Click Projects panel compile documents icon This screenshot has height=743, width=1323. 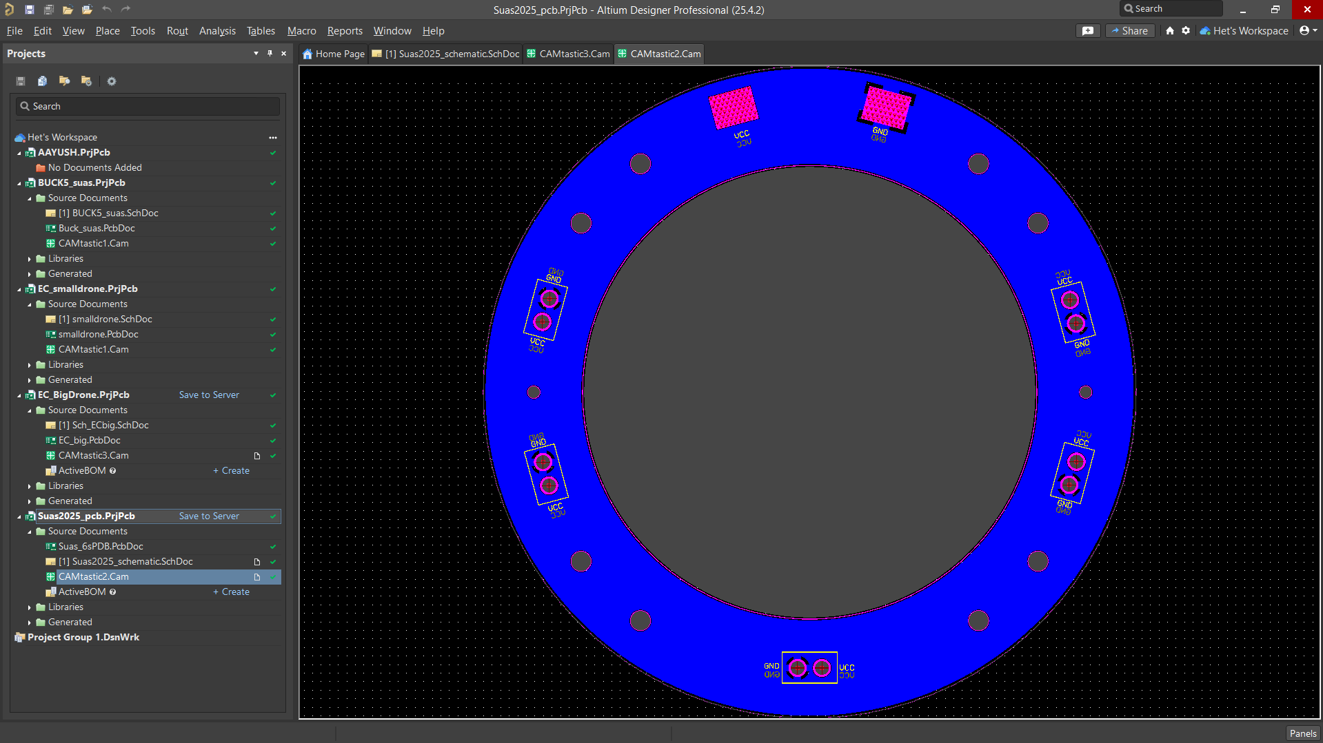tap(42, 81)
